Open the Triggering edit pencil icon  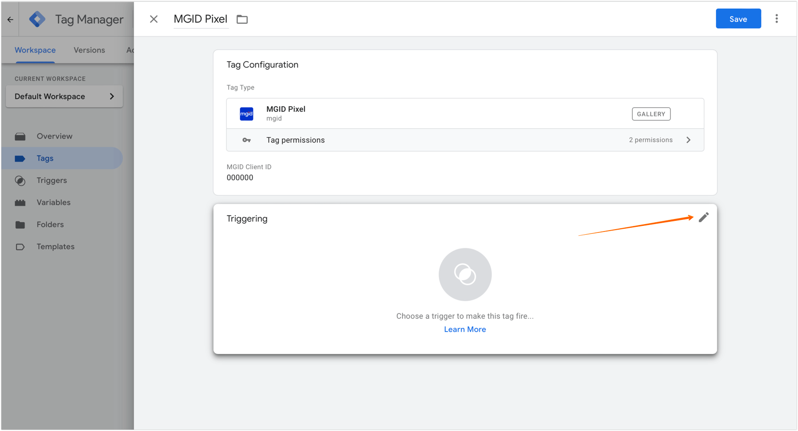[x=704, y=217]
